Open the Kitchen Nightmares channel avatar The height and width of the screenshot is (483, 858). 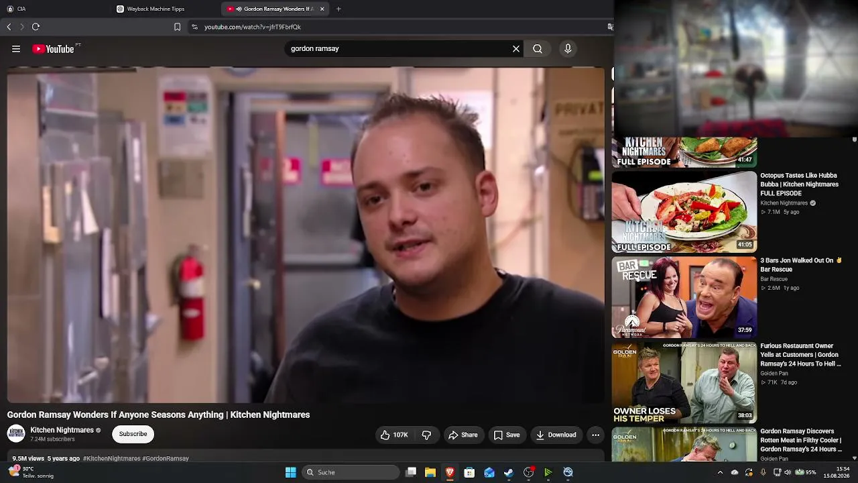[x=16, y=433]
